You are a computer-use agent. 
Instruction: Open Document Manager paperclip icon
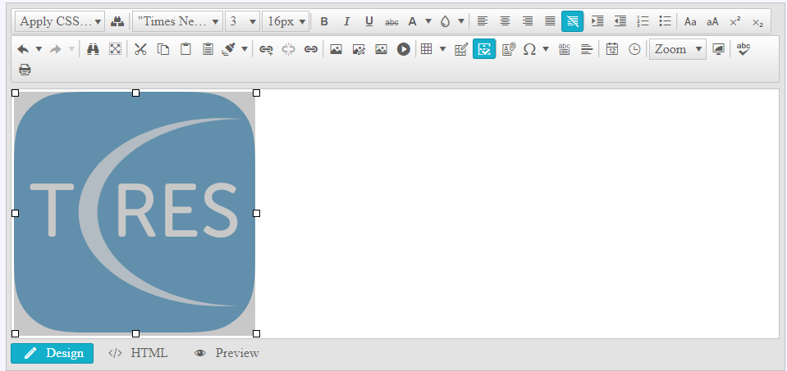(x=509, y=49)
